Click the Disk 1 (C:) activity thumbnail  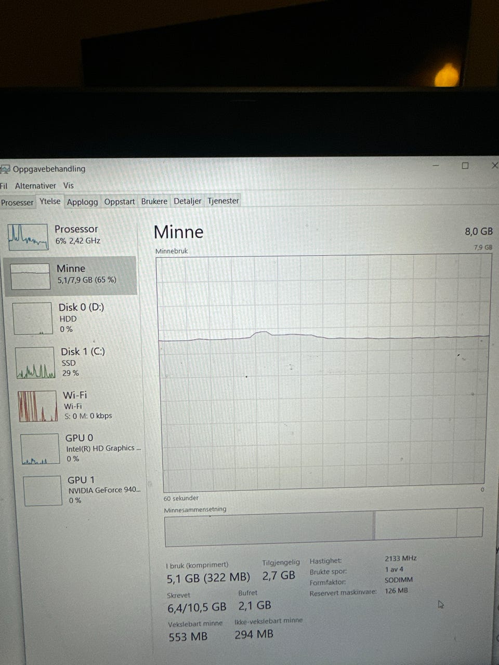(35, 363)
